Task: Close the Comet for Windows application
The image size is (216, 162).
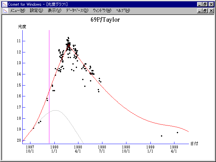Action: click(211, 4)
